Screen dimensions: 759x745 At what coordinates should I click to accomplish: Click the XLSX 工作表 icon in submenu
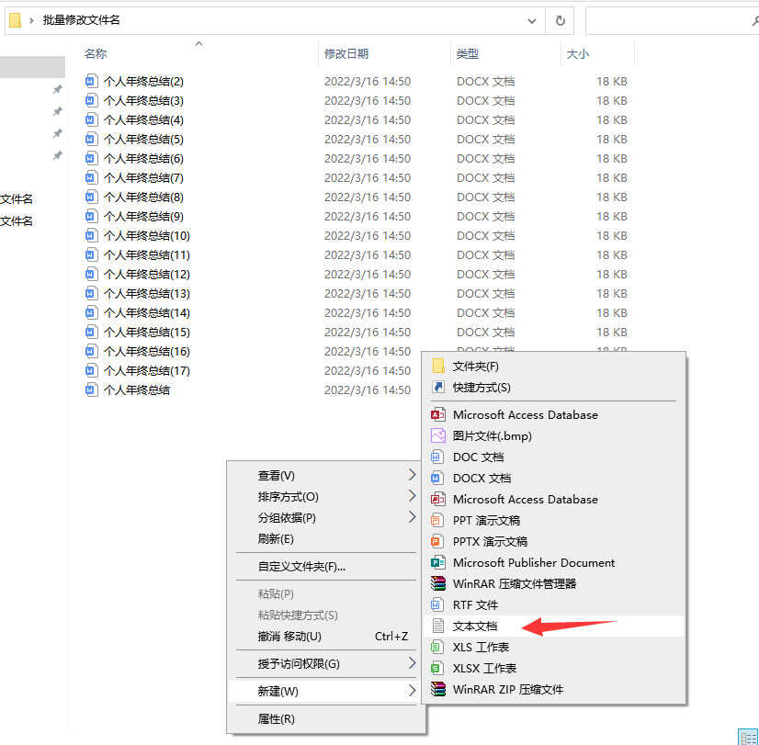tap(438, 668)
